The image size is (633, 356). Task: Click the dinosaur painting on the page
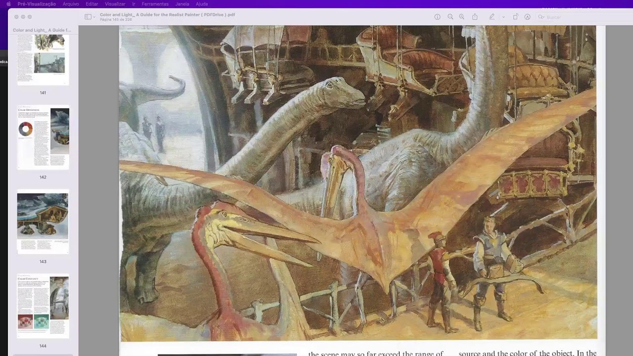click(358, 183)
